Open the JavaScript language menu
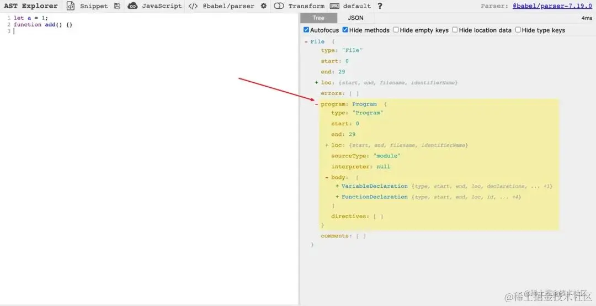This screenshot has width=596, height=306. click(162, 6)
